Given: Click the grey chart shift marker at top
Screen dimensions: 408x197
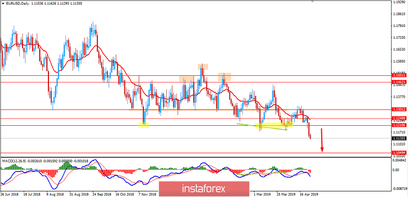Looking at the screenshot, I should (x=313, y=2).
